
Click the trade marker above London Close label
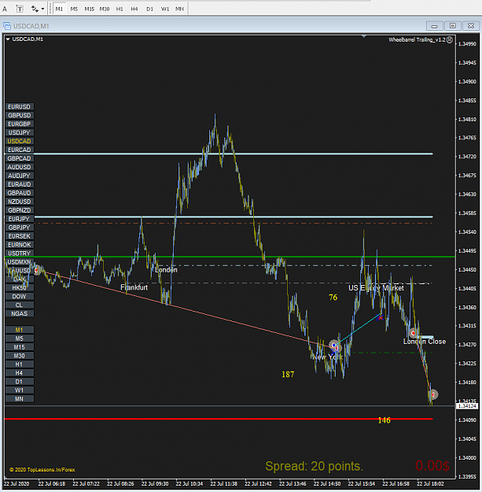click(x=413, y=333)
